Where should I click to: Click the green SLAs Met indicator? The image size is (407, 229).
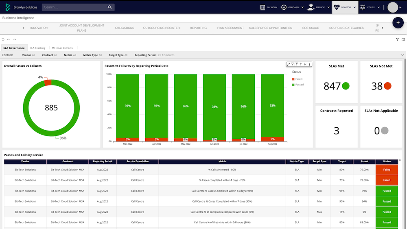coord(346,86)
